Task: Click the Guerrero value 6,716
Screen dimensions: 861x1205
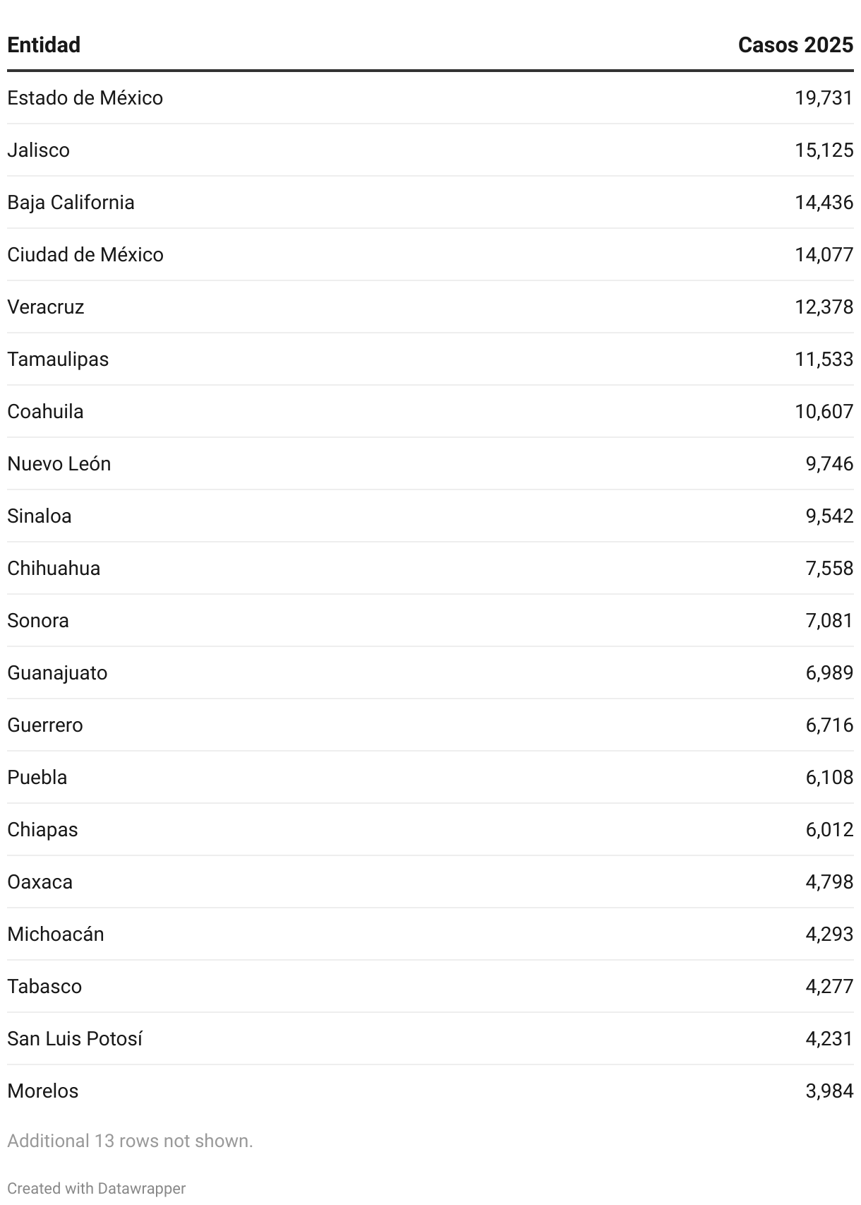Action: pyautogui.click(x=829, y=725)
